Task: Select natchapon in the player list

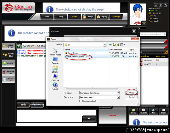Action: coord(154,60)
